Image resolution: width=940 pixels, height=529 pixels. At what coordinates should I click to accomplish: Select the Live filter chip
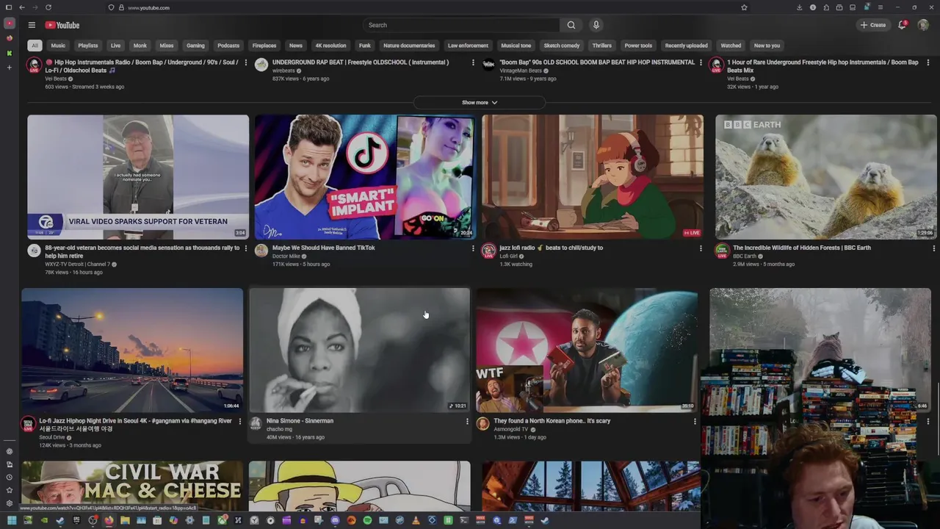coord(115,46)
